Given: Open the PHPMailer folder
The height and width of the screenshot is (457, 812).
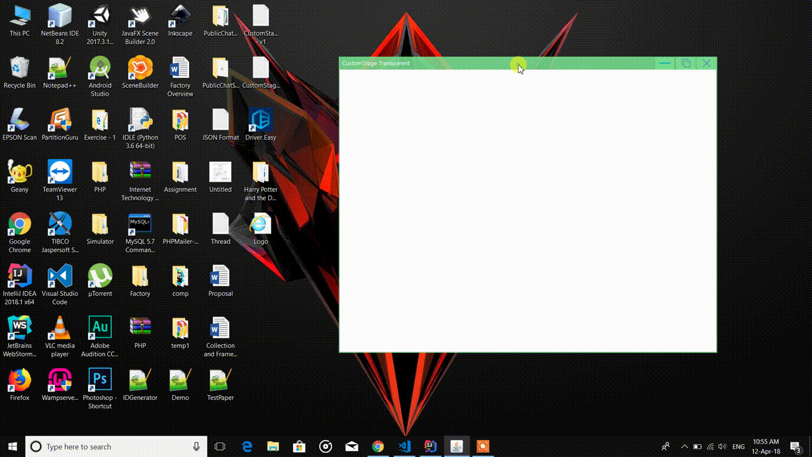Looking at the screenshot, I should coord(180,228).
